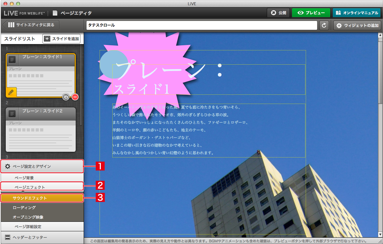Click the タテスクロール page title field
The image size is (383, 244).
click(x=202, y=25)
